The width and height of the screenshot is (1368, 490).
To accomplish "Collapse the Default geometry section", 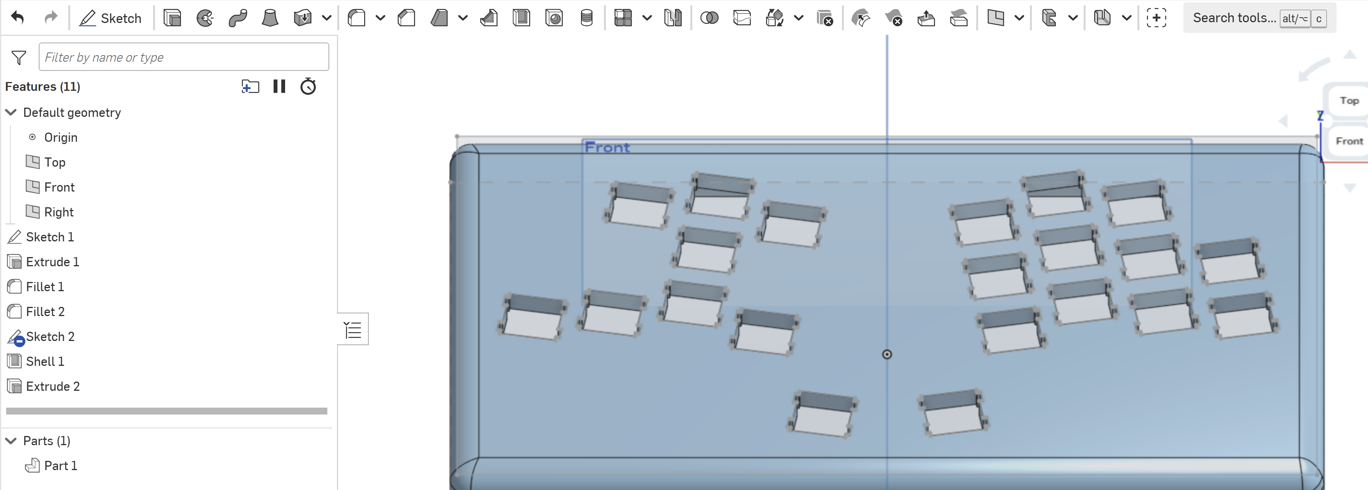I will 11,112.
